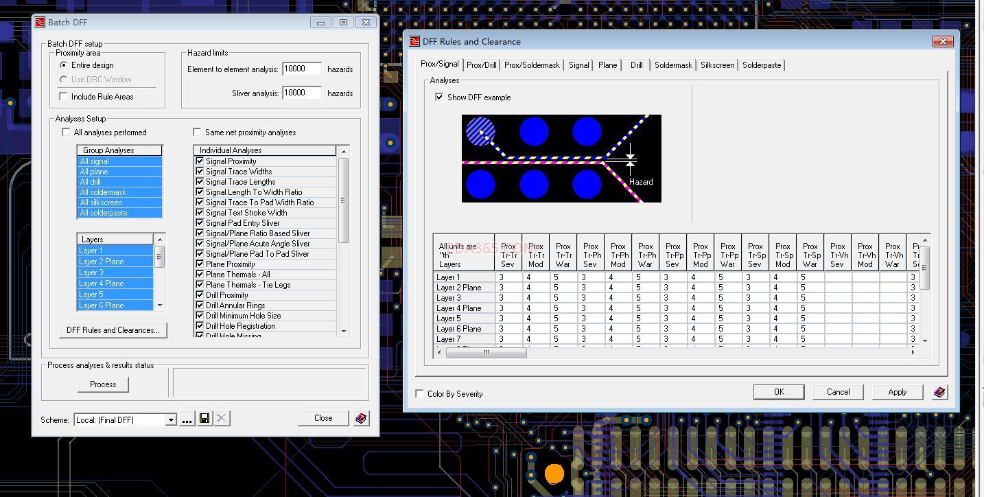
Task: Click the Process button
Action: (x=103, y=384)
